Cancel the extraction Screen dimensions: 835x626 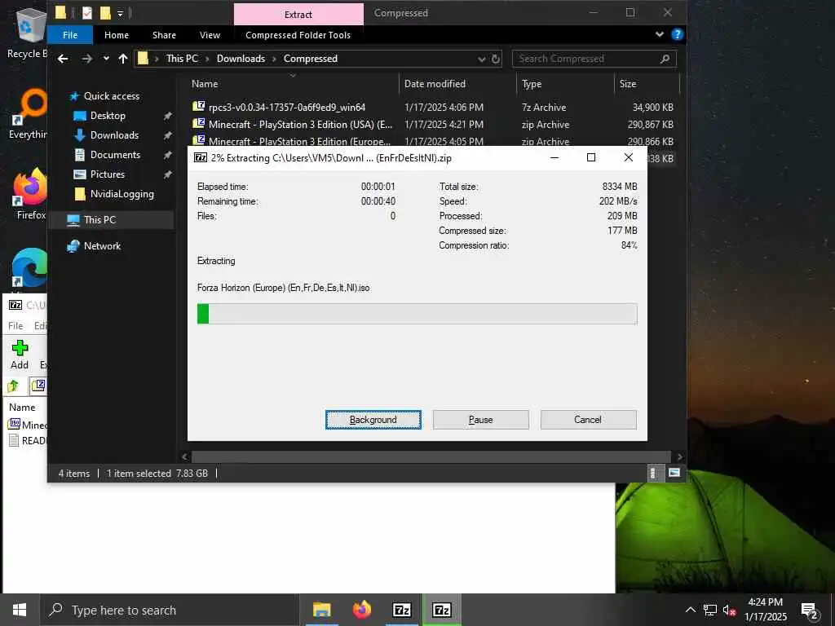588,420
